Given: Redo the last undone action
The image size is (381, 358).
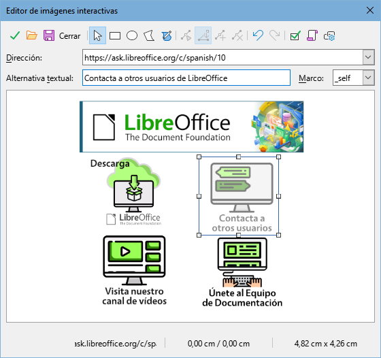Looking at the screenshot, I should (x=275, y=35).
